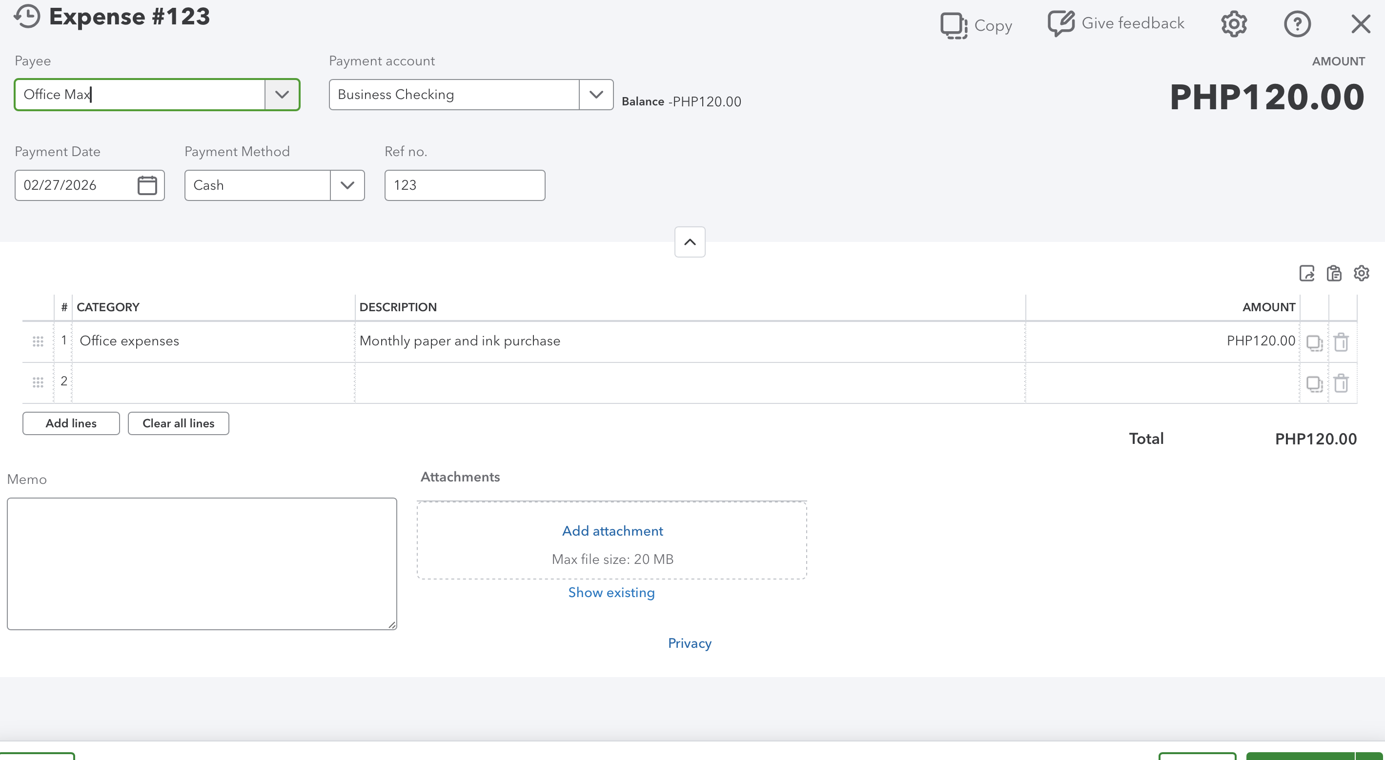1385x760 pixels.
Task: Click inside the Memo text area
Action: click(x=202, y=563)
